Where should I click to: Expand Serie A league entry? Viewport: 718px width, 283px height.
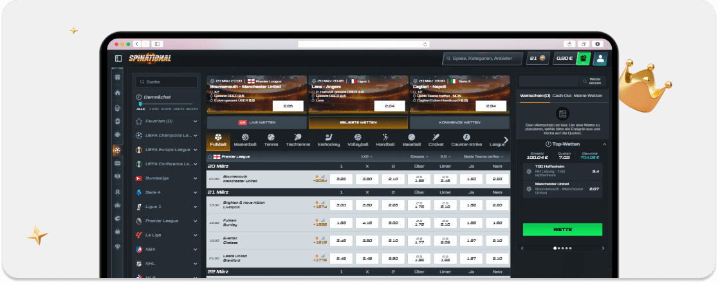[x=196, y=192]
